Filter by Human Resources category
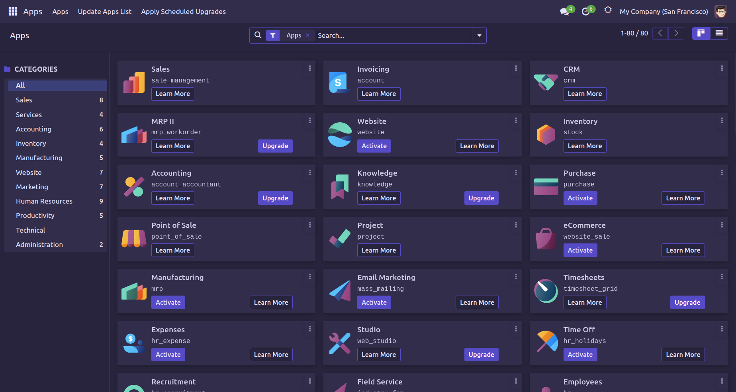Image resolution: width=736 pixels, height=392 pixels. click(57, 201)
